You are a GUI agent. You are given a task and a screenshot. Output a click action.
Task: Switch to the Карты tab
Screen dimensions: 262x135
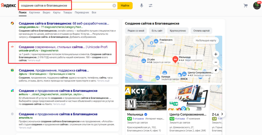57,12
